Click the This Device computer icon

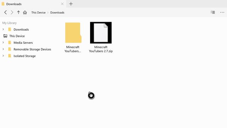point(5,36)
